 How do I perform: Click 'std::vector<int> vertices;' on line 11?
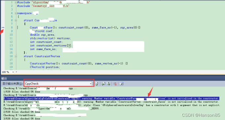[50, 38]
